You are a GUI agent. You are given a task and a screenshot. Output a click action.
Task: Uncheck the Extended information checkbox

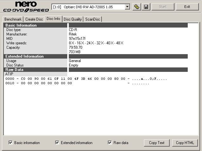pos(57,143)
